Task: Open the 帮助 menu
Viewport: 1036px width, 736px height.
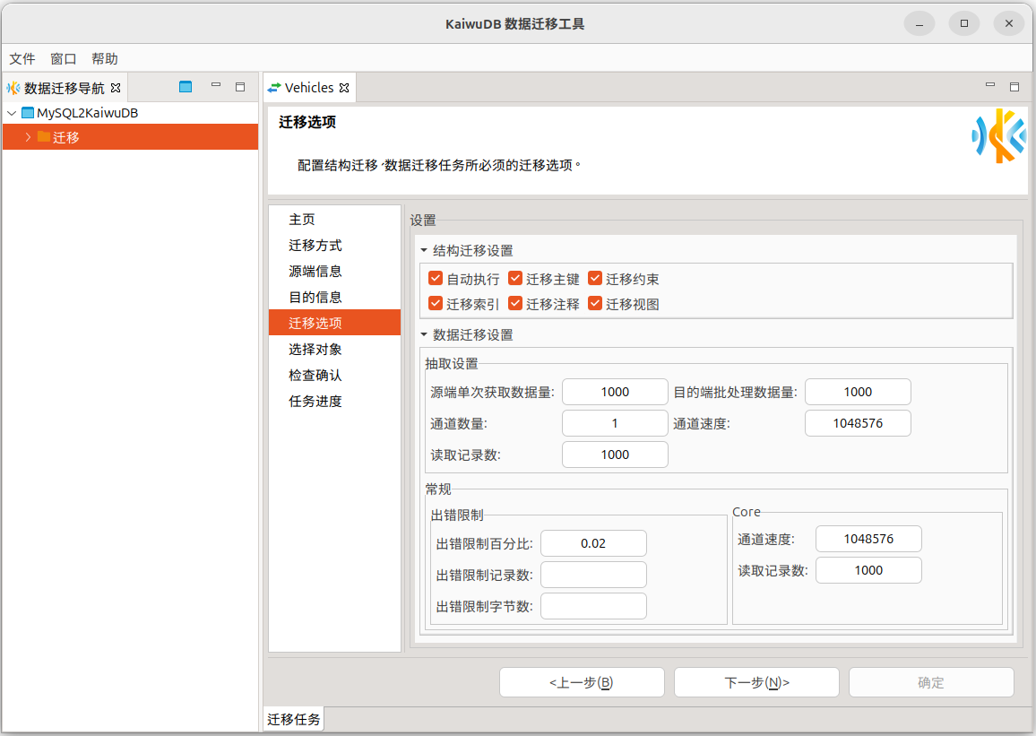Action: (x=104, y=58)
